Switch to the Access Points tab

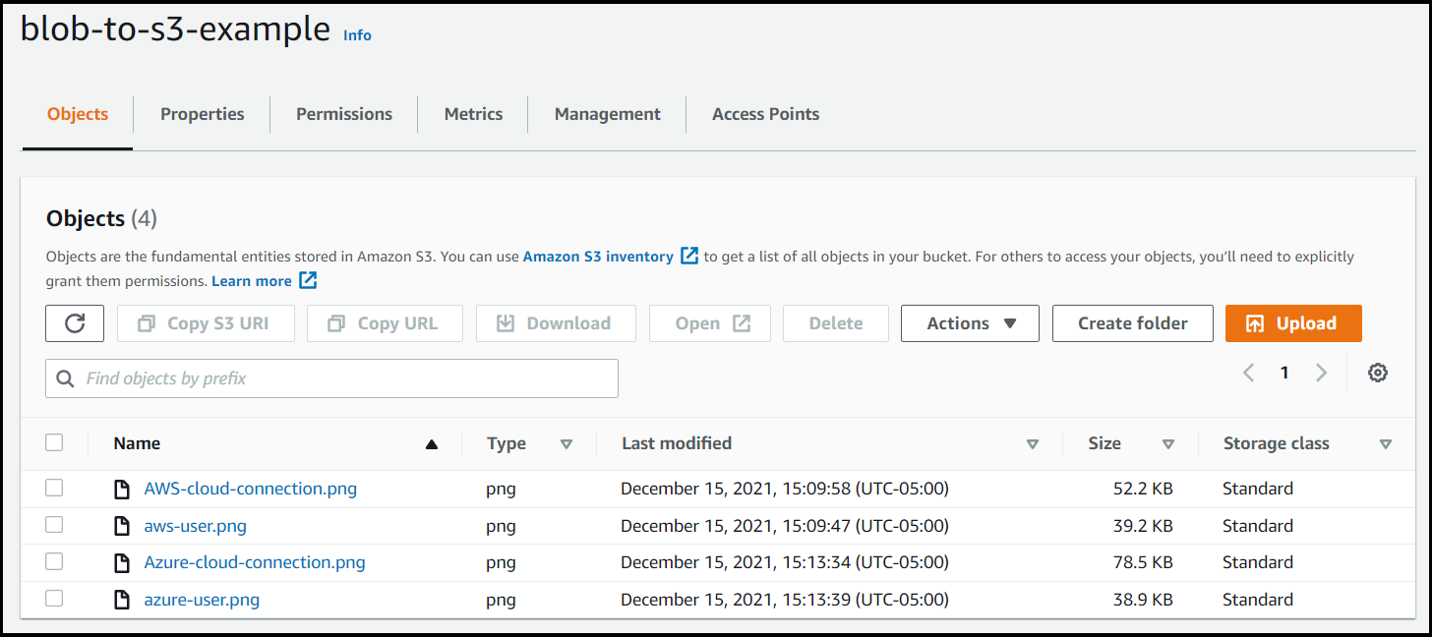click(x=765, y=114)
